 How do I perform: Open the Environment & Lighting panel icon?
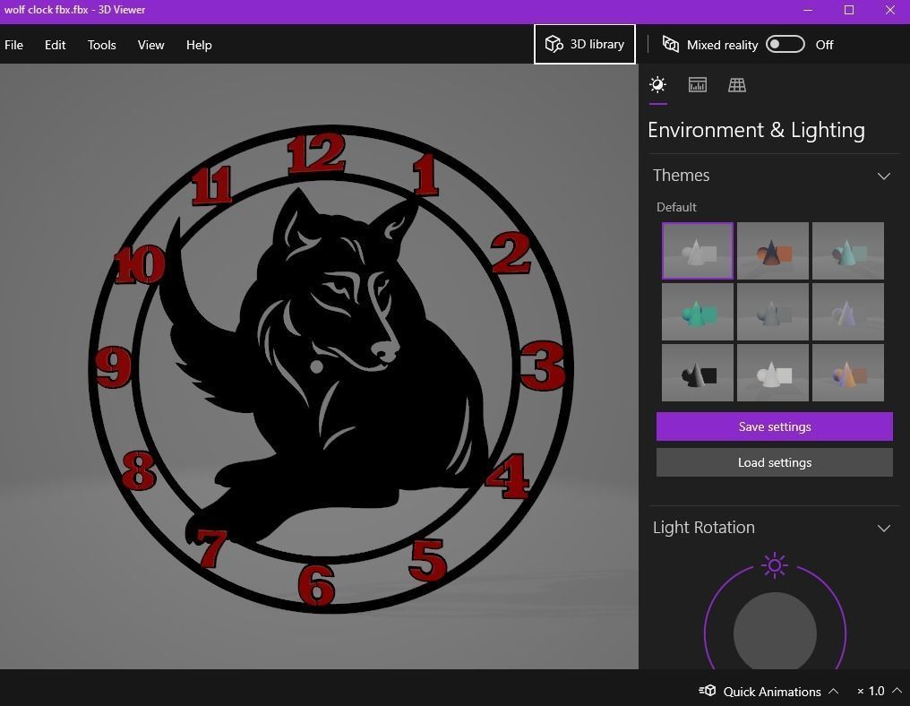(x=657, y=84)
